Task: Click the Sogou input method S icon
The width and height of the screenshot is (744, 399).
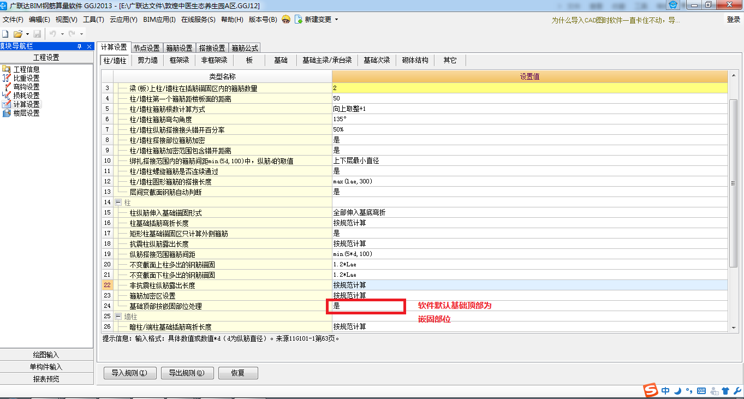Action: [650, 391]
